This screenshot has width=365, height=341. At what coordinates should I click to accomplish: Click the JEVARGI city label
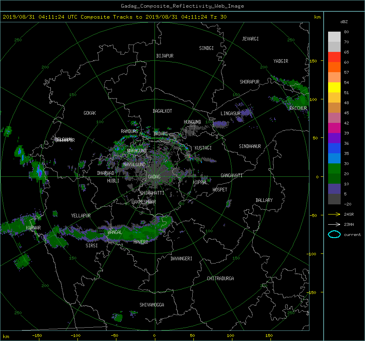pos(250,39)
